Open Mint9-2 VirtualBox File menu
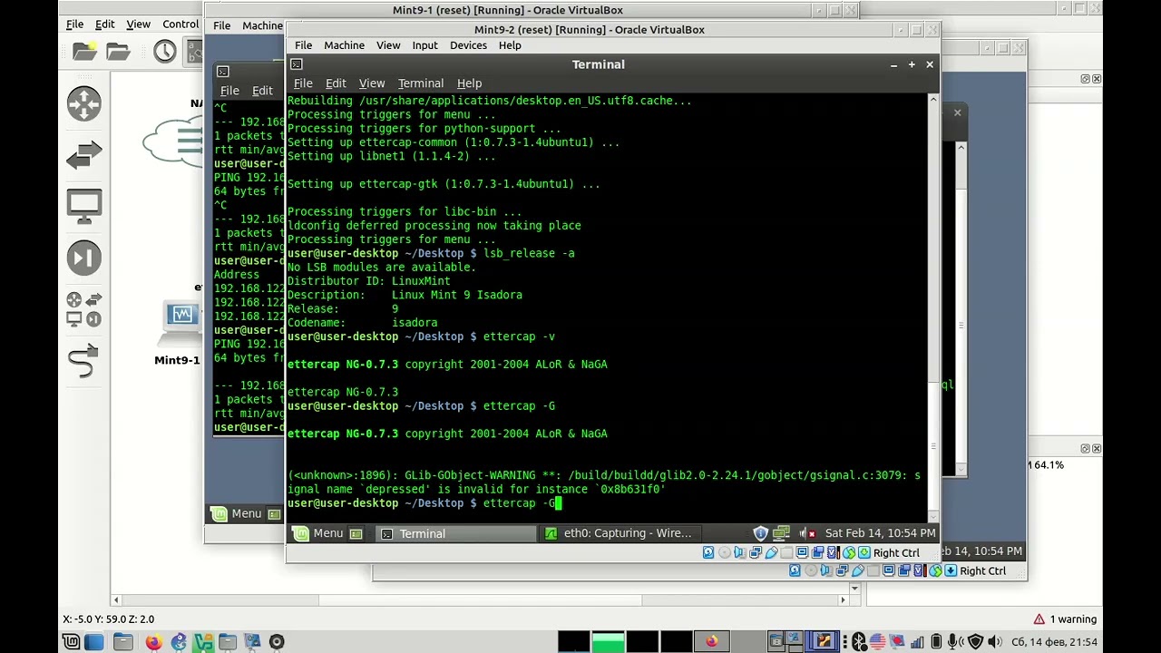Image resolution: width=1161 pixels, height=653 pixels. click(x=303, y=45)
